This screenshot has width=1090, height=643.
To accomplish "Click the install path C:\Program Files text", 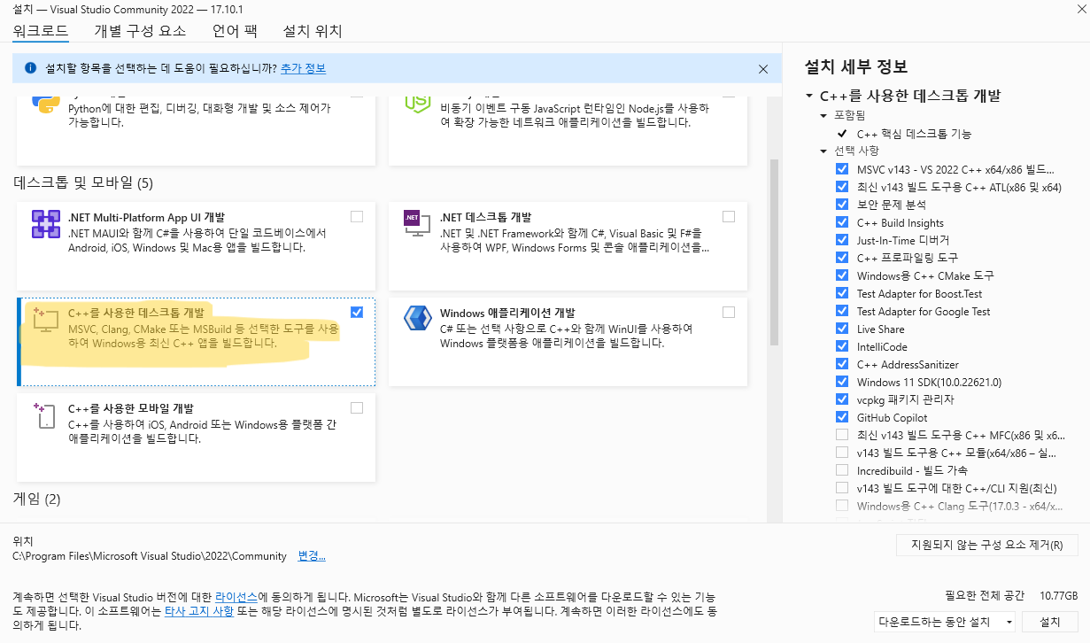I will pyautogui.click(x=150, y=556).
